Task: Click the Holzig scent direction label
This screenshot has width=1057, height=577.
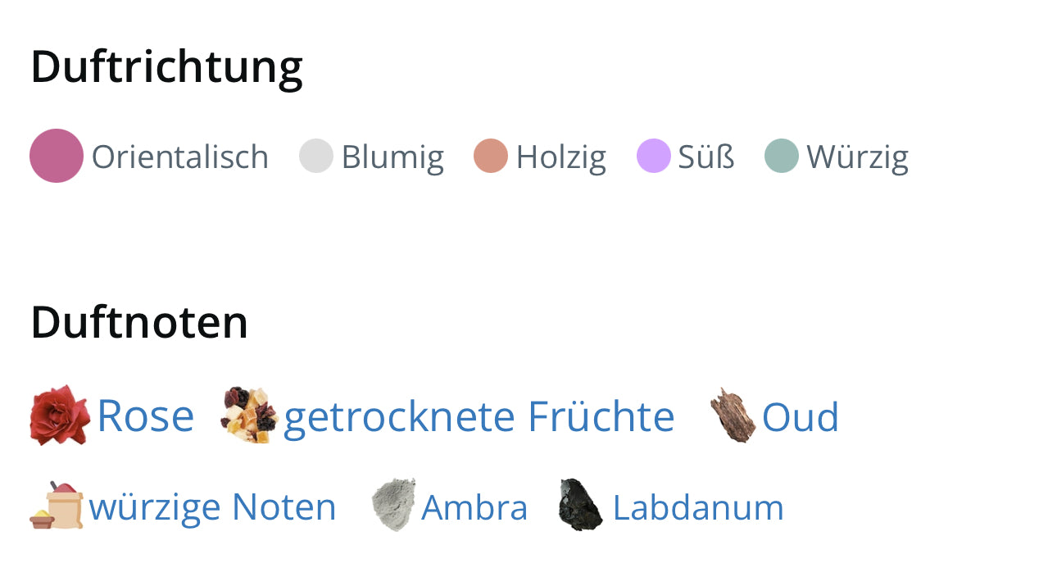Action: coord(560,157)
